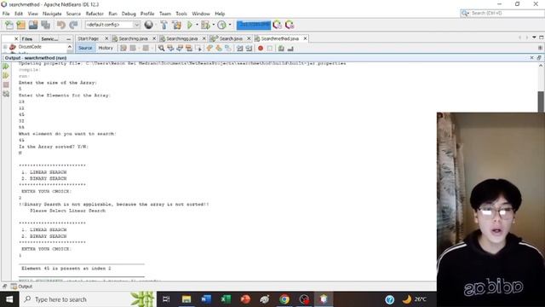Click the yellow Re-run with options arrow
Image resolution: width=545 pixels, height=307 pixels.
coord(6,75)
